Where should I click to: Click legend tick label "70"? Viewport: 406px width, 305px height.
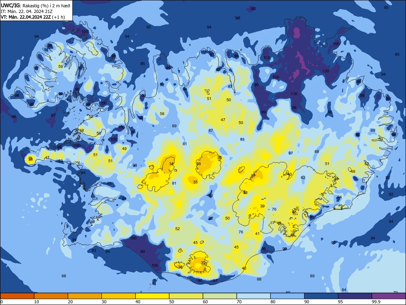239,302
